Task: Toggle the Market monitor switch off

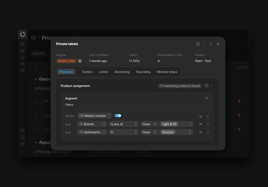Action: [118, 116]
